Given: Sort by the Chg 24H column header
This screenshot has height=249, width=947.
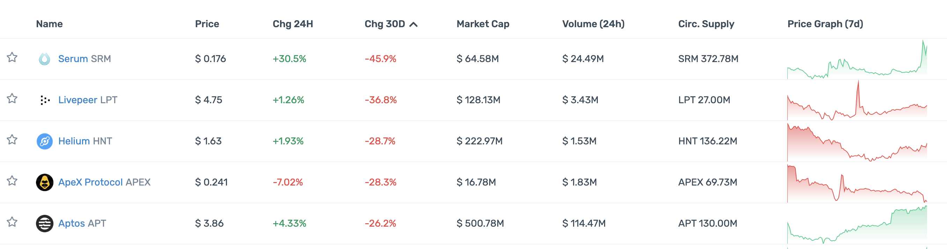Looking at the screenshot, I should coord(293,24).
